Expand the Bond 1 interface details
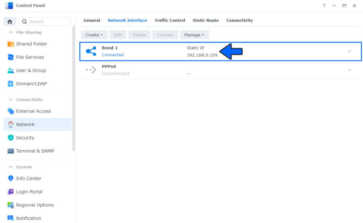 (350, 51)
